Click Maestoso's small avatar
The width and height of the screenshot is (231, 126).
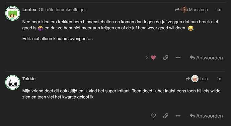[x=184, y=10]
